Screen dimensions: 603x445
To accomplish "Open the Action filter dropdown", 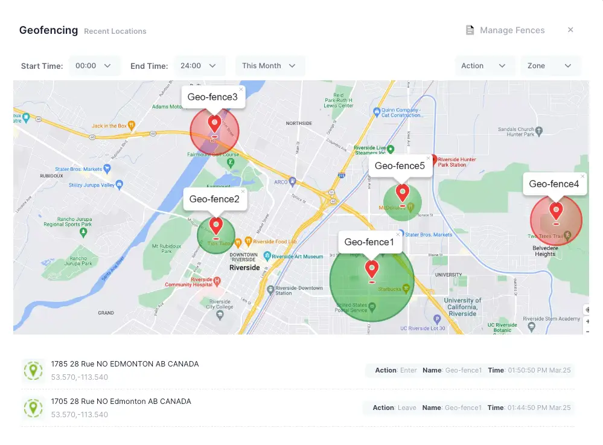I will (485, 66).
